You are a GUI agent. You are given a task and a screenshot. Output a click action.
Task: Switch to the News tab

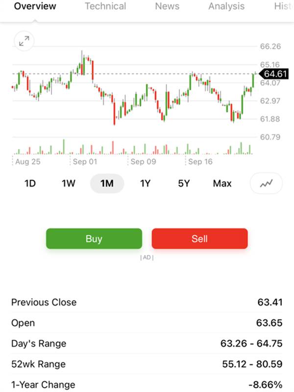(x=167, y=6)
